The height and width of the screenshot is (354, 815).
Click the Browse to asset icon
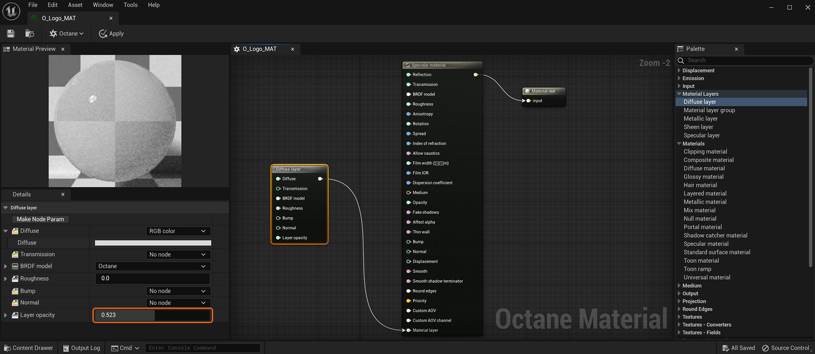pos(30,34)
